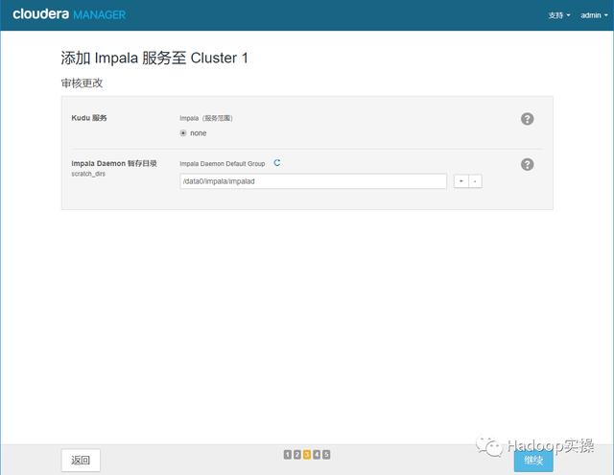Click the 继续 continue button
This screenshot has width=614, height=475.
(533, 461)
